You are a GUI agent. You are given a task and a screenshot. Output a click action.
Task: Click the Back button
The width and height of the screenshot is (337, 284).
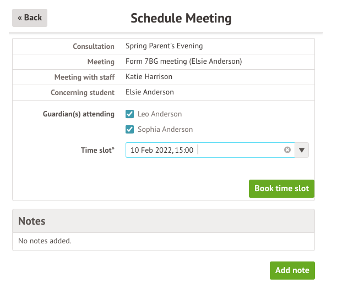coord(30,18)
